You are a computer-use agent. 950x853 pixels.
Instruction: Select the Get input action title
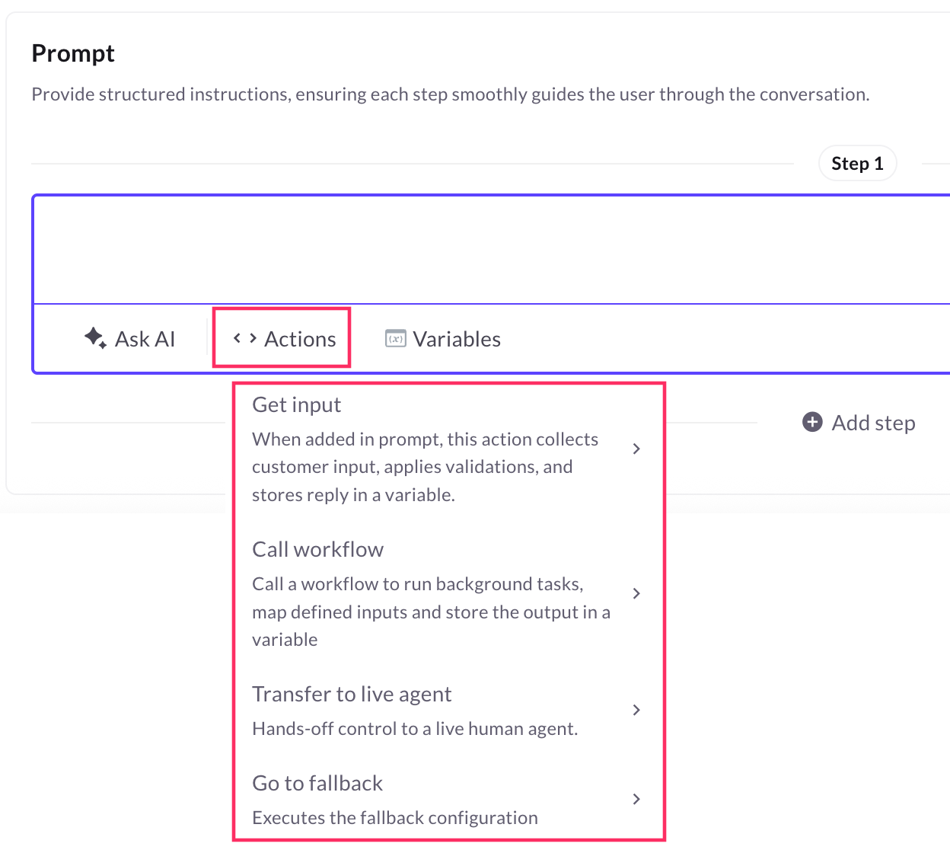click(x=297, y=405)
